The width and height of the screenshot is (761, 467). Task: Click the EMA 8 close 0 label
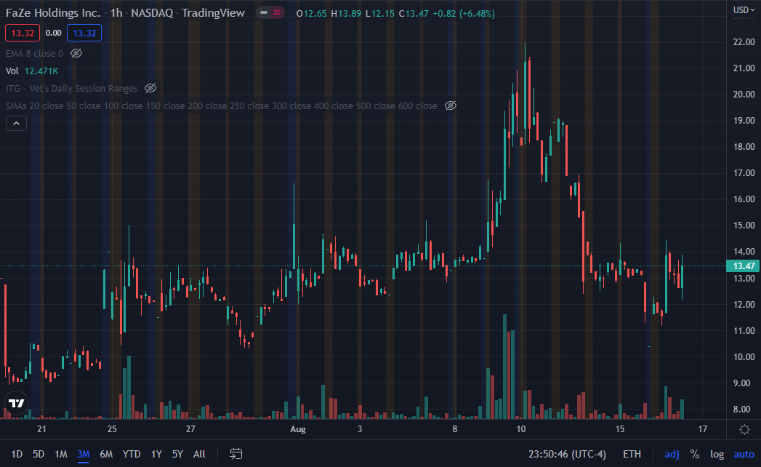click(x=34, y=53)
